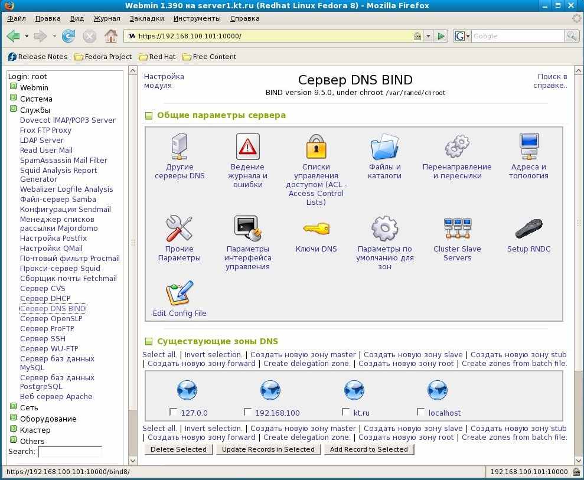
Task: Tick the kt.ru zone checkbox
Action: click(x=345, y=412)
